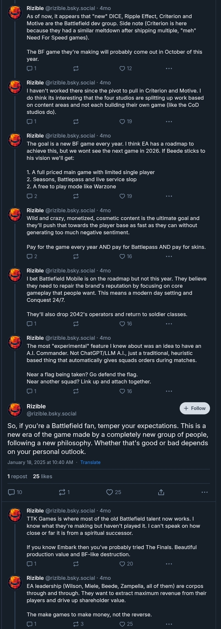Click the Follow button for Rizible
Image resolution: width=221 pixels, height=629 pixels.
pyautogui.click(x=195, y=408)
